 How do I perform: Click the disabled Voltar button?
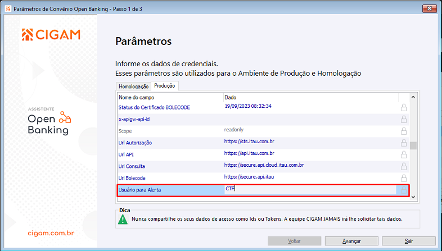(x=294, y=241)
